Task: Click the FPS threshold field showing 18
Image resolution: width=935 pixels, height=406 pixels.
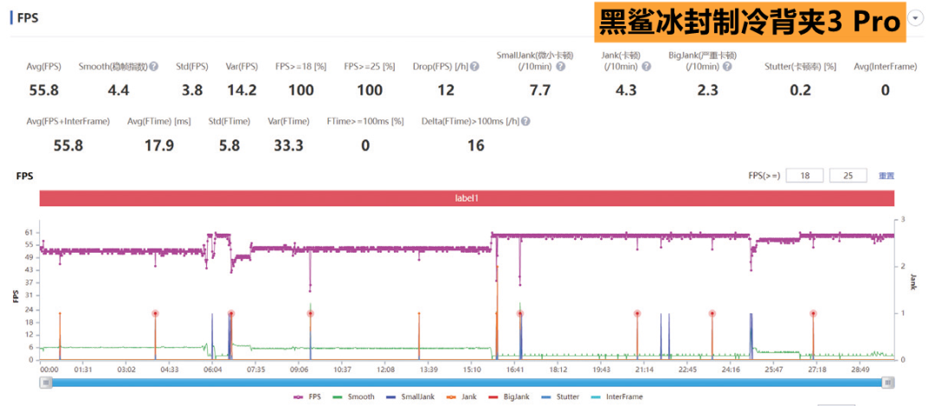Action: tap(804, 176)
